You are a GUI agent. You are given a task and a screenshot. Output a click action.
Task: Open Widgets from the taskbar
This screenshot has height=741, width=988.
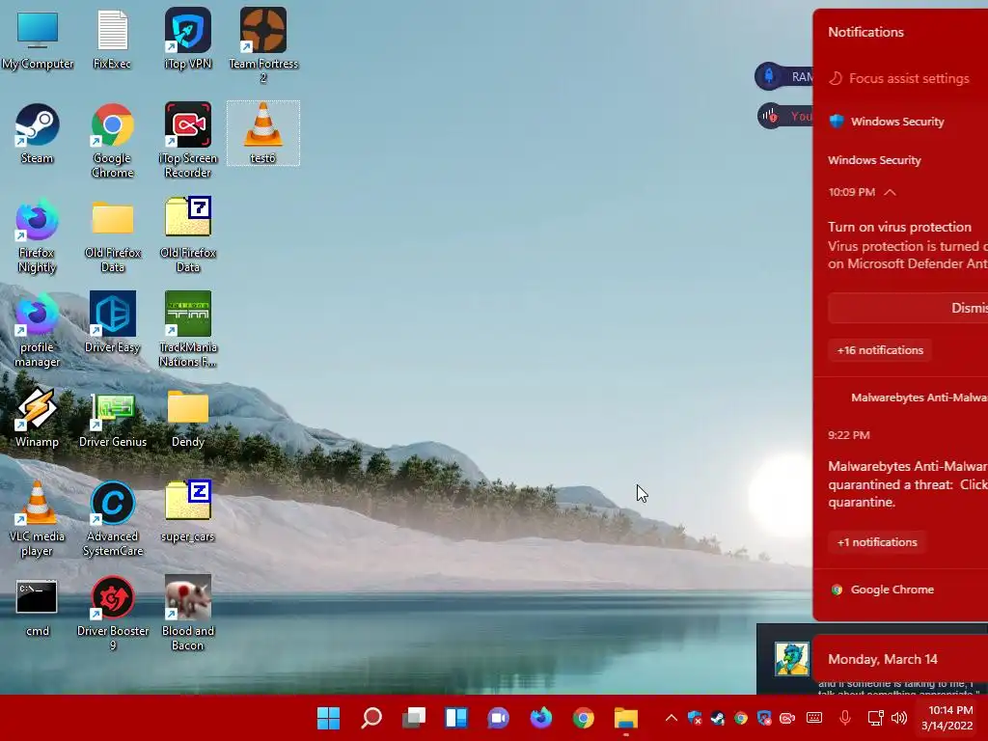pos(456,718)
